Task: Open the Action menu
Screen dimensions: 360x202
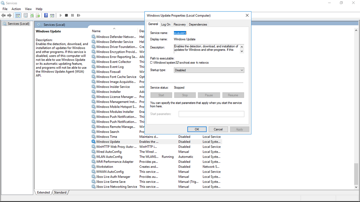Action: click(16, 9)
